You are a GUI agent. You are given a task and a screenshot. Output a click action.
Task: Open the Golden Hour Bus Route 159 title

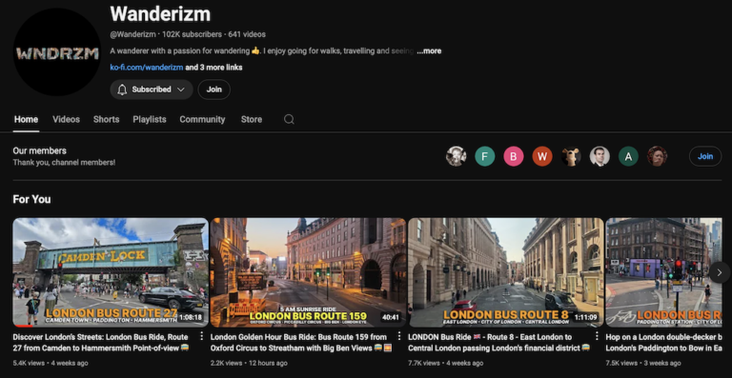pos(301,342)
